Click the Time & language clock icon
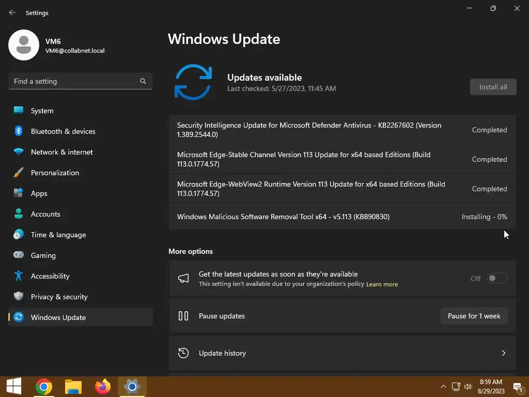Image resolution: width=529 pixels, height=397 pixels. 19,234
